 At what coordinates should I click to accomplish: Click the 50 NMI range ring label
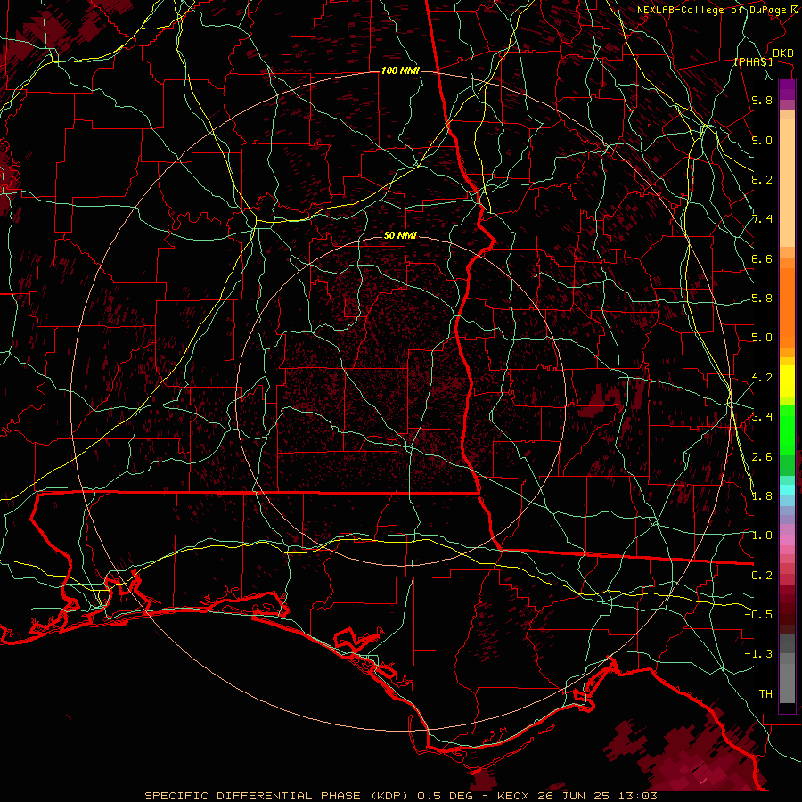pos(400,236)
